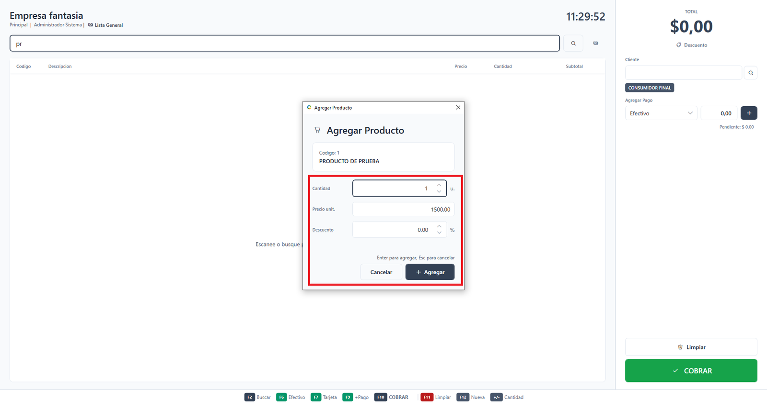767x403 pixels.
Task: Add payment with the plus icon button
Action: 749,113
